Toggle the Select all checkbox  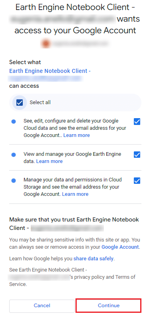coord(20,103)
